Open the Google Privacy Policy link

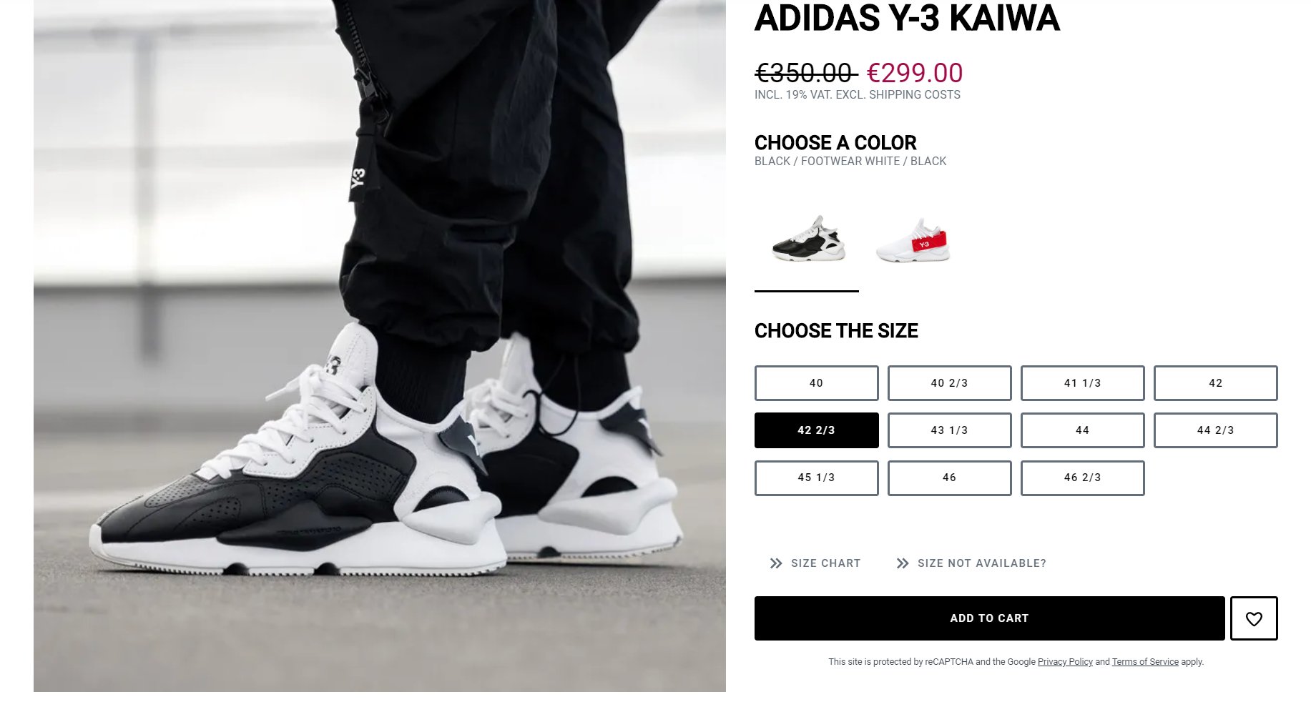click(x=1065, y=662)
